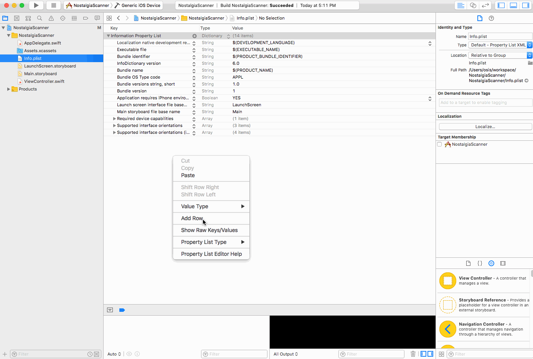Open the All Output console dropdown

285,354
